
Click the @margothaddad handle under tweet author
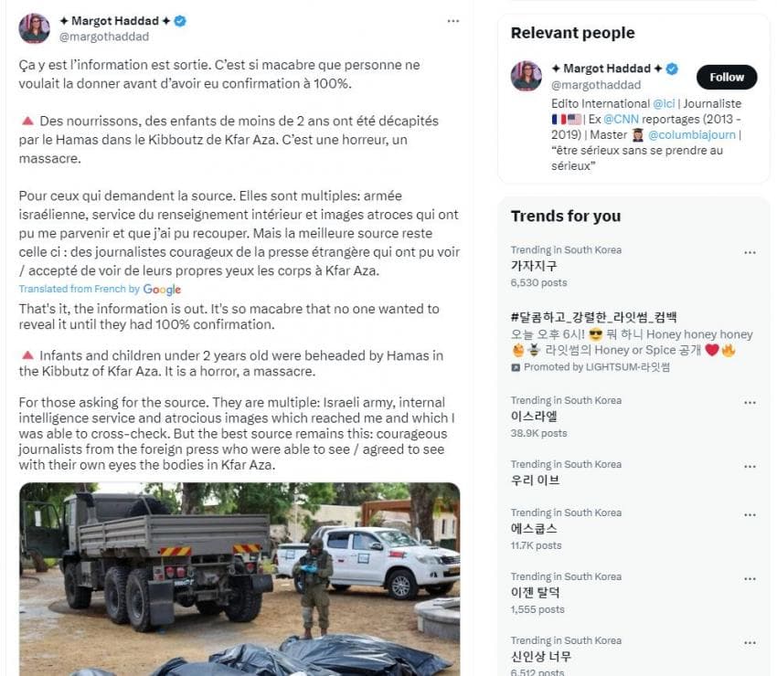pos(103,37)
